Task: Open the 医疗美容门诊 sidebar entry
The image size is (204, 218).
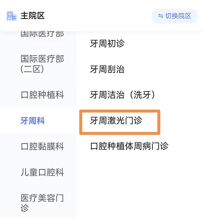Action: point(42,203)
